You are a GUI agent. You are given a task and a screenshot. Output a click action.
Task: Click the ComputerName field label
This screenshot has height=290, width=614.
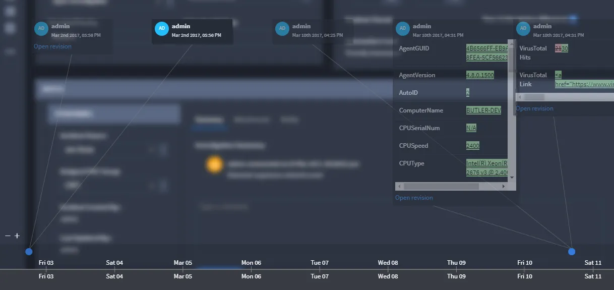click(421, 110)
